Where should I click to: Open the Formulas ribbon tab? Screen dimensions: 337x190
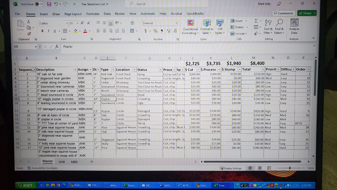tap(93, 14)
